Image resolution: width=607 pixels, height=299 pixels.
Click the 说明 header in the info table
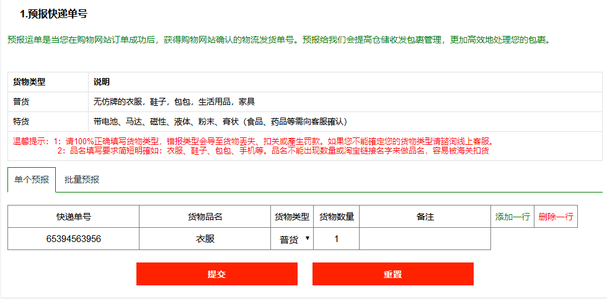point(102,81)
